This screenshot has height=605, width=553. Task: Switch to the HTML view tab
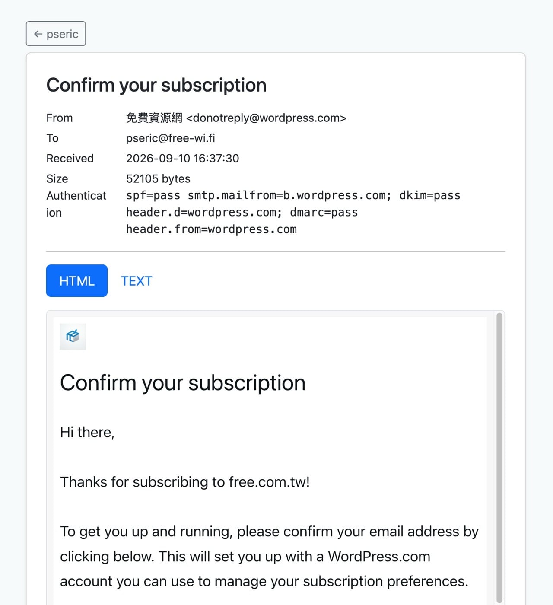tap(77, 281)
